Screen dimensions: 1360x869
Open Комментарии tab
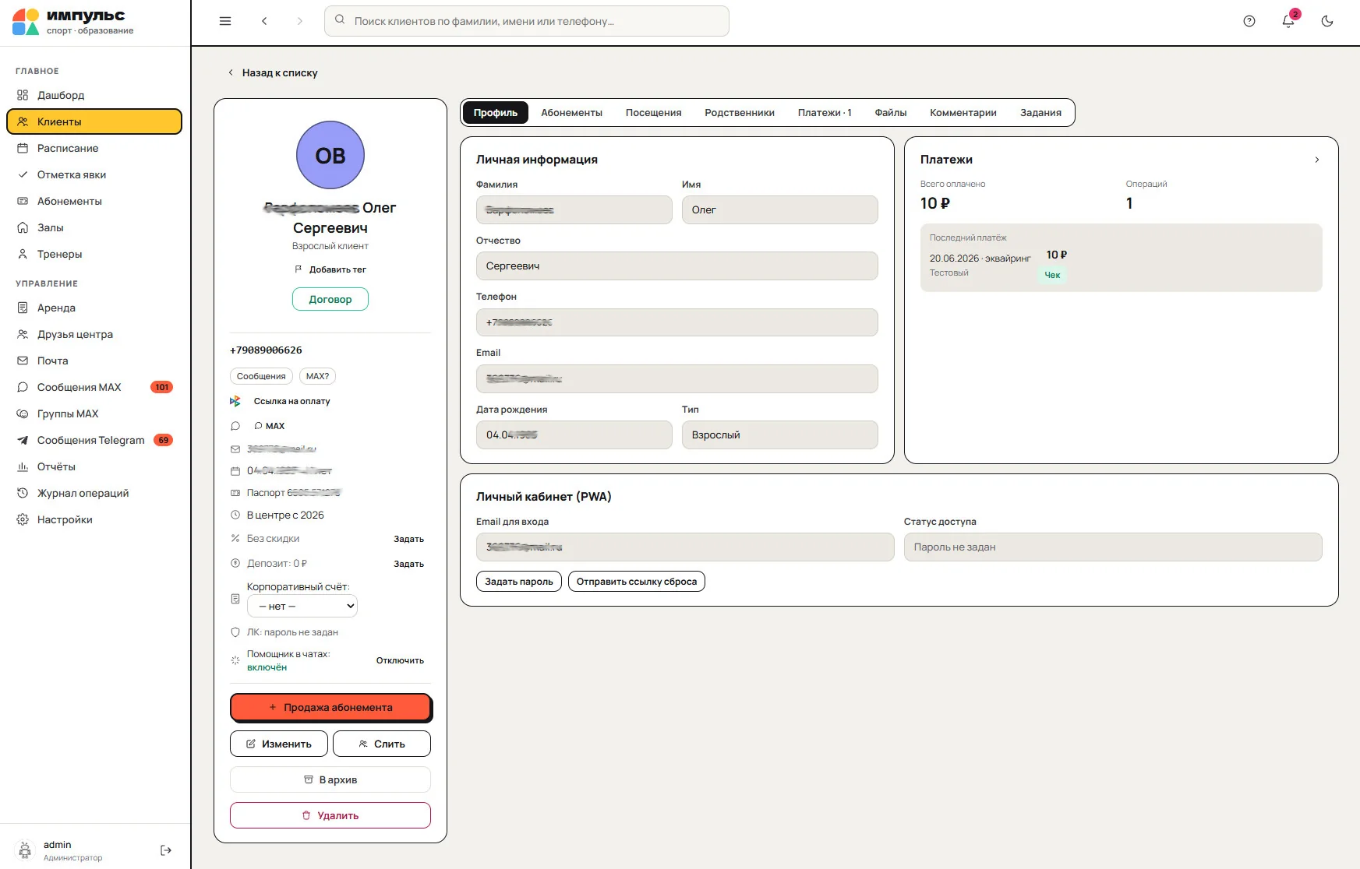click(963, 113)
